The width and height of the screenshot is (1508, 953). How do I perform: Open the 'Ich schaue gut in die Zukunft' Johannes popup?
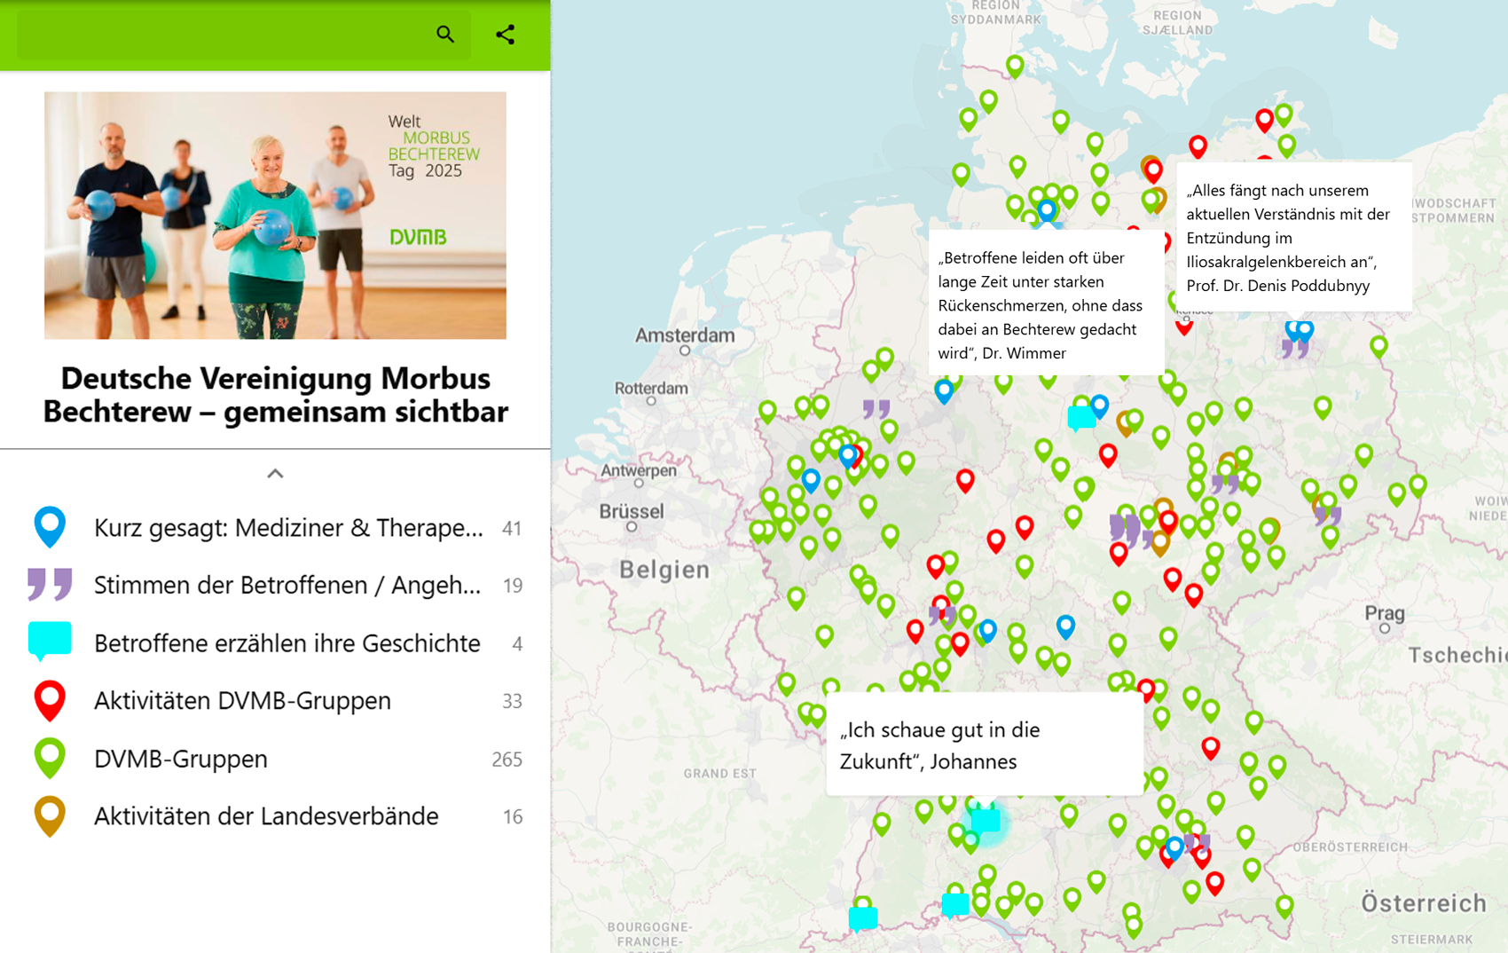click(x=985, y=744)
